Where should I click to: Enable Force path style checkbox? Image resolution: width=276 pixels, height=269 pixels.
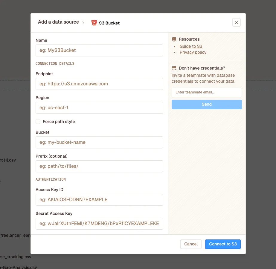pyautogui.click(x=38, y=122)
